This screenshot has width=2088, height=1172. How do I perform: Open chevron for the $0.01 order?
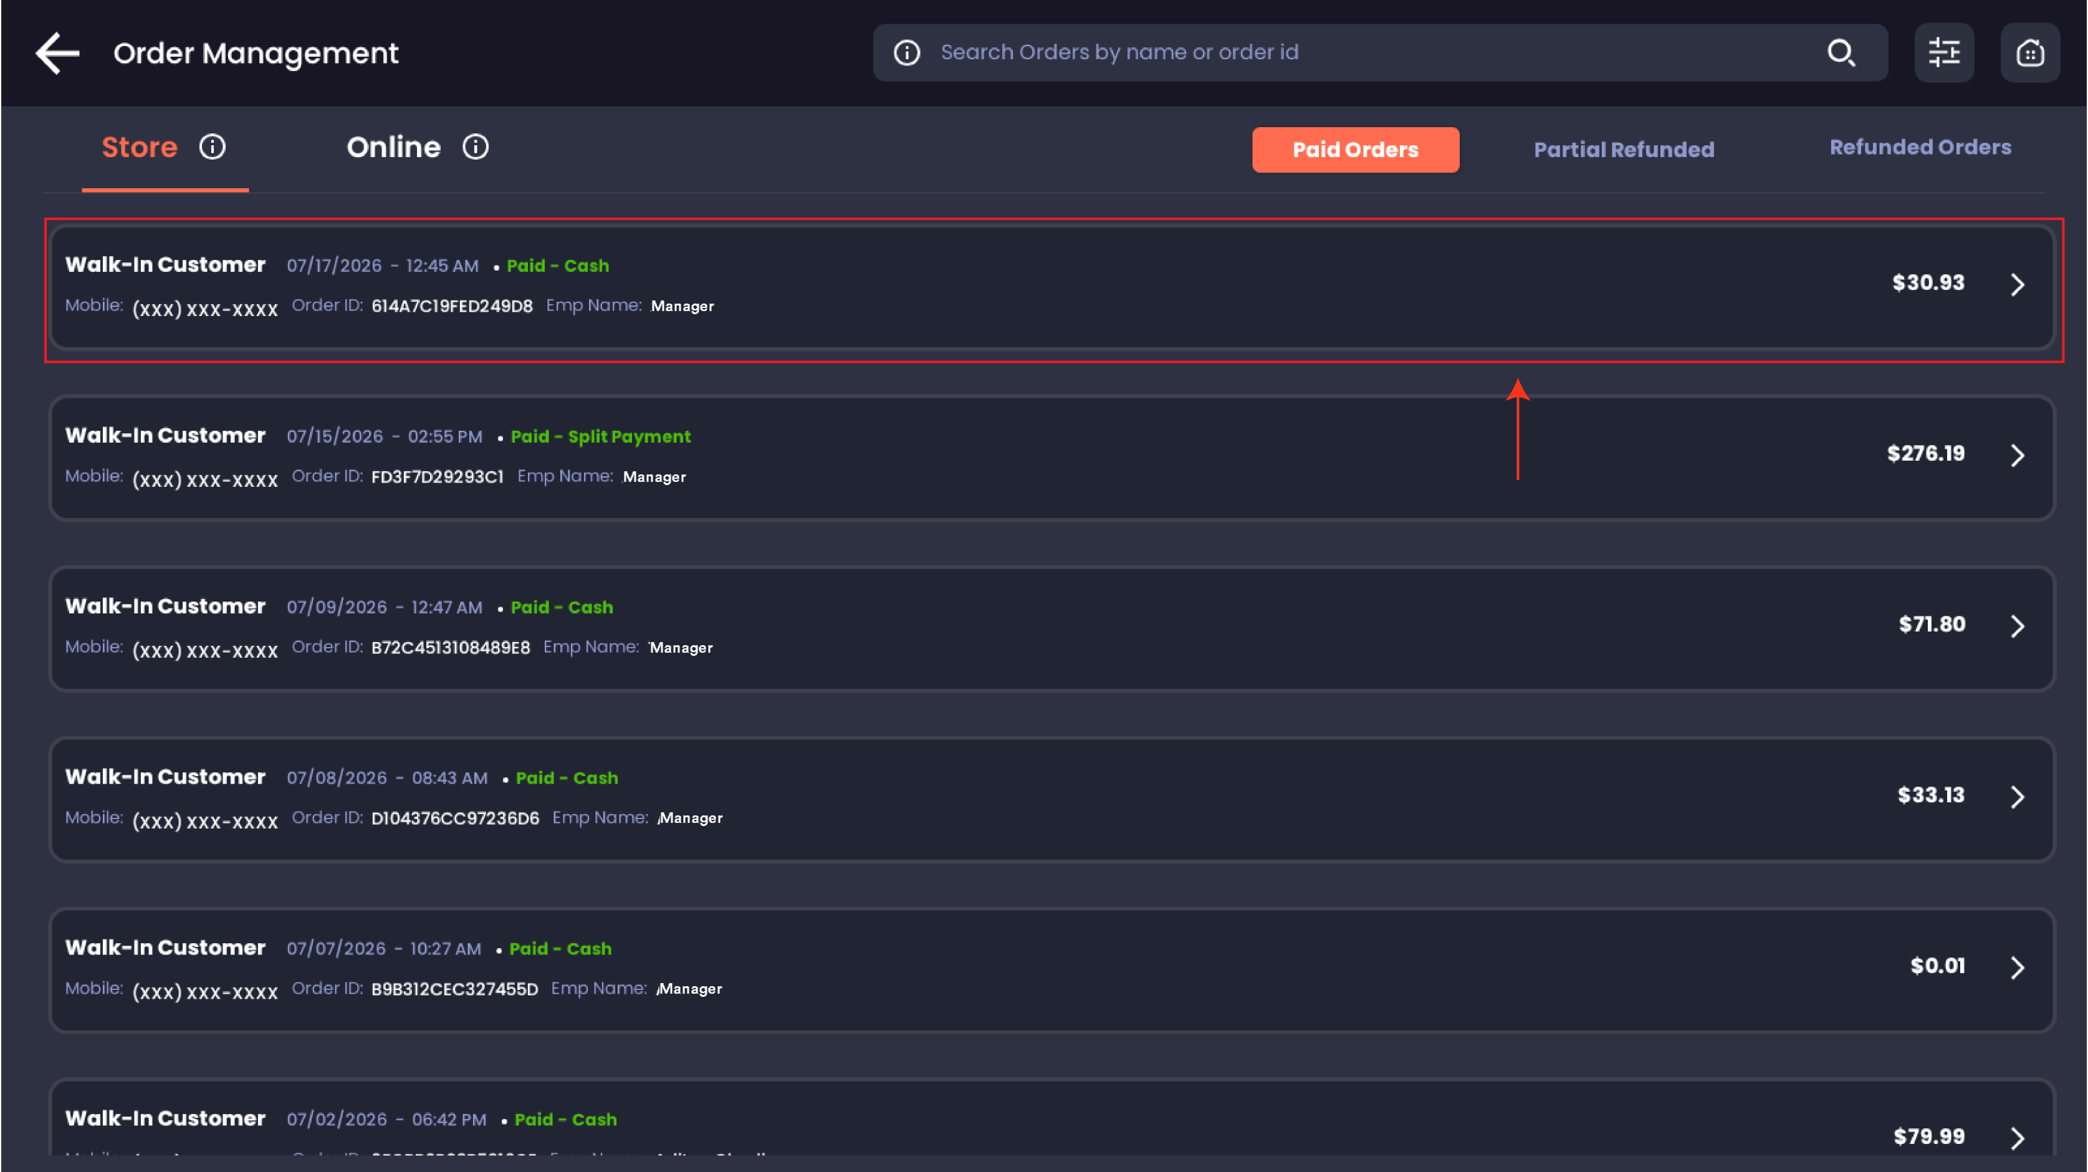click(x=2017, y=968)
